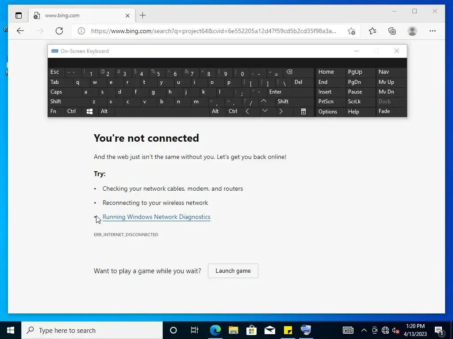Open the Collections icon in toolbar
453x339 pixels.
point(392,31)
